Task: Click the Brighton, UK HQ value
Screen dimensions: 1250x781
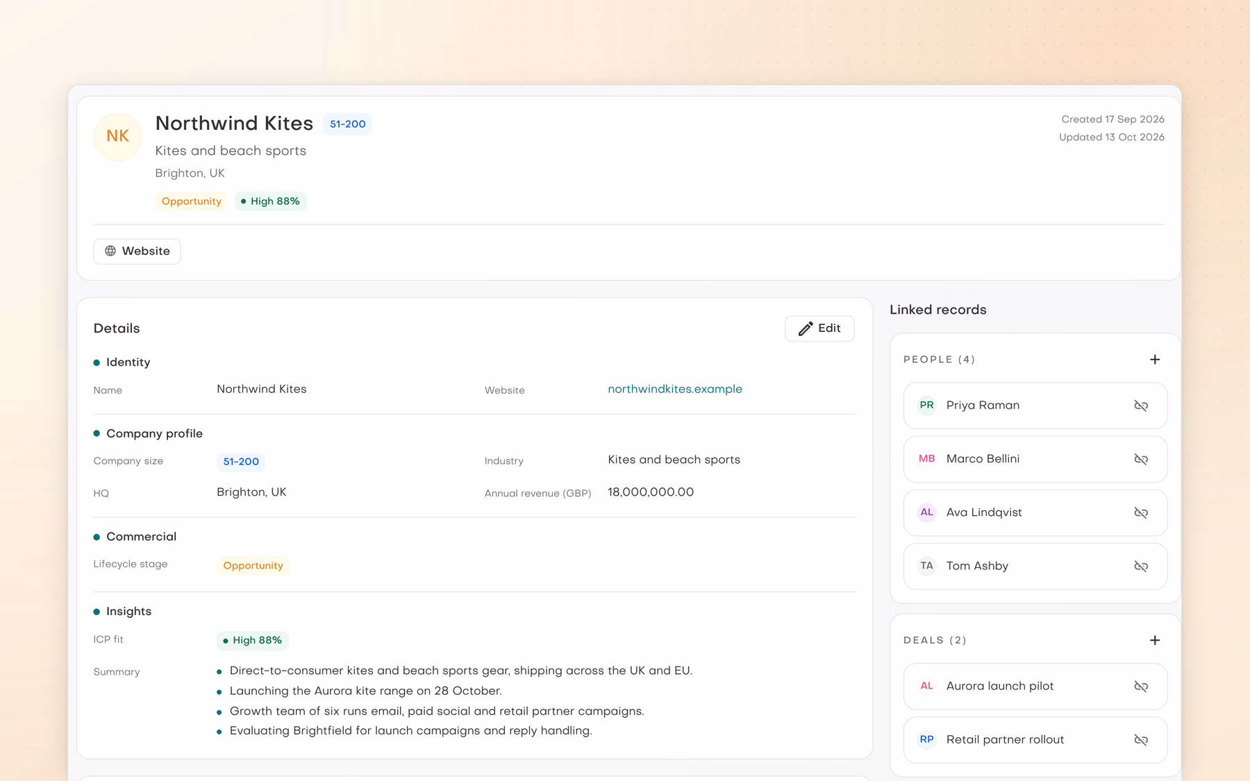Action: (251, 492)
